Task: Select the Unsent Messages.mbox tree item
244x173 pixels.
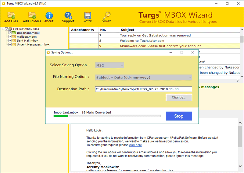Action: [x=33, y=44]
